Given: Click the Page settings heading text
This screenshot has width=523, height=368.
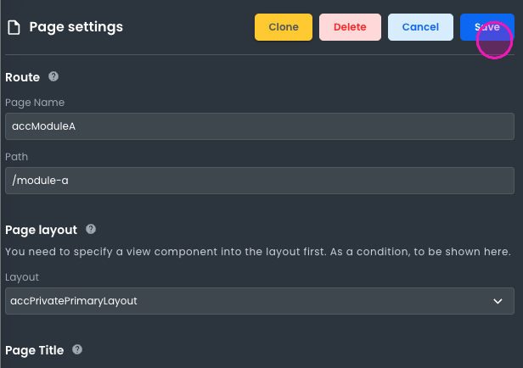Looking at the screenshot, I should (76, 27).
